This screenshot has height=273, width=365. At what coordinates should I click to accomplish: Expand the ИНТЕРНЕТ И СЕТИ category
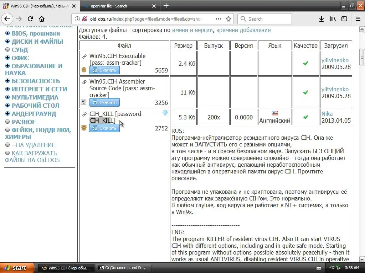coord(7,89)
